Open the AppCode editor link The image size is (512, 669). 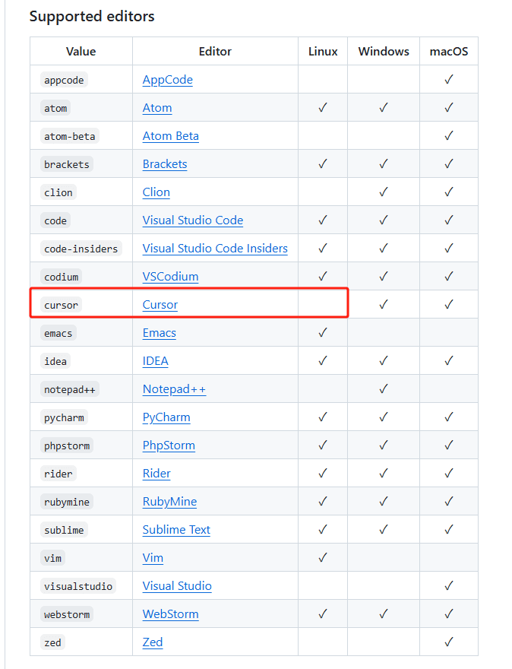(x=168, y=80)
